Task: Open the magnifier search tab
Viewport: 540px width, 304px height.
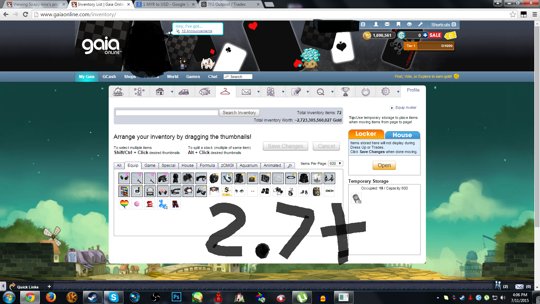Action: pyautogui.click(x=290, y=166)
